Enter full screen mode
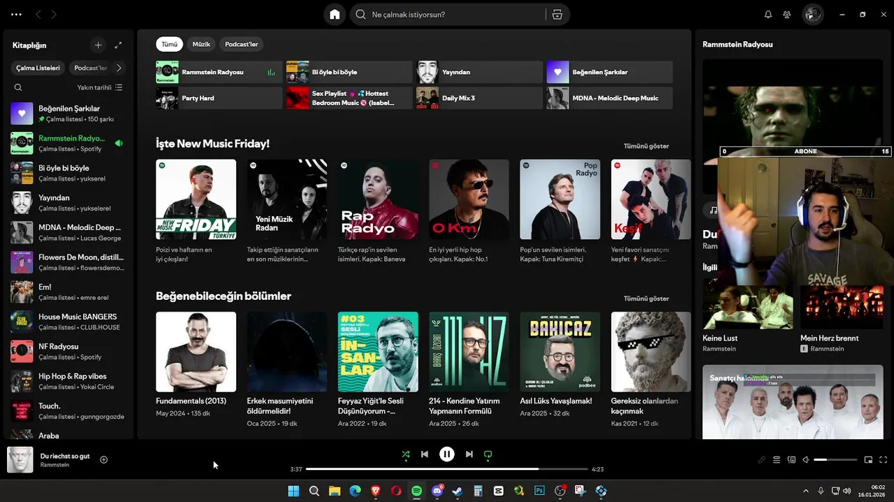 pos(884,459)
